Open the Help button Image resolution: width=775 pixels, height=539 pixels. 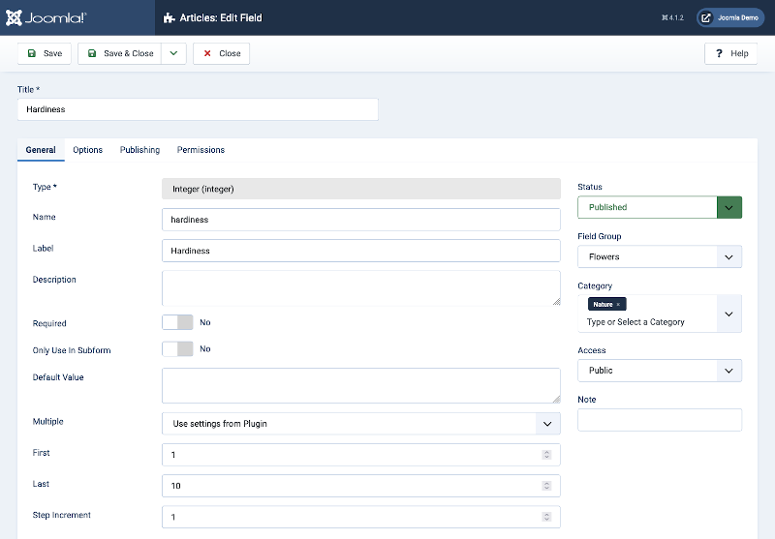point(731,53)
